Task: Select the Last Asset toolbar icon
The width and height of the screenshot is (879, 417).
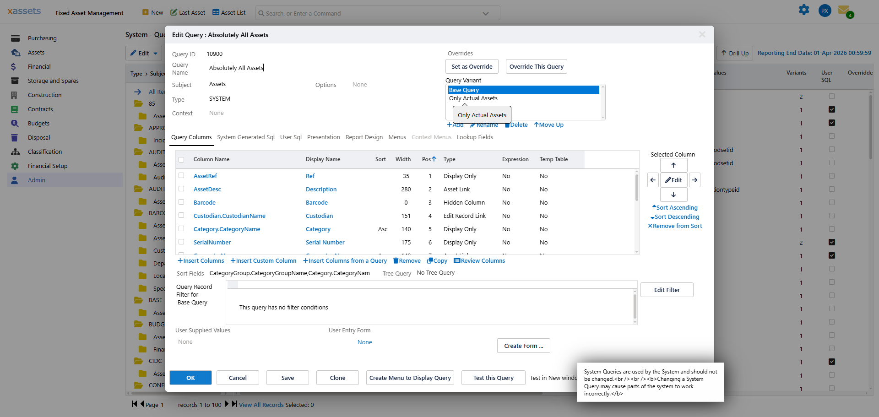Action: coord(174,12)
